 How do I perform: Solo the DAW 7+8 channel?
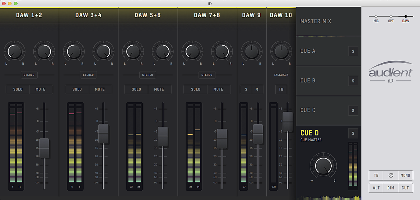coord(195,89)
